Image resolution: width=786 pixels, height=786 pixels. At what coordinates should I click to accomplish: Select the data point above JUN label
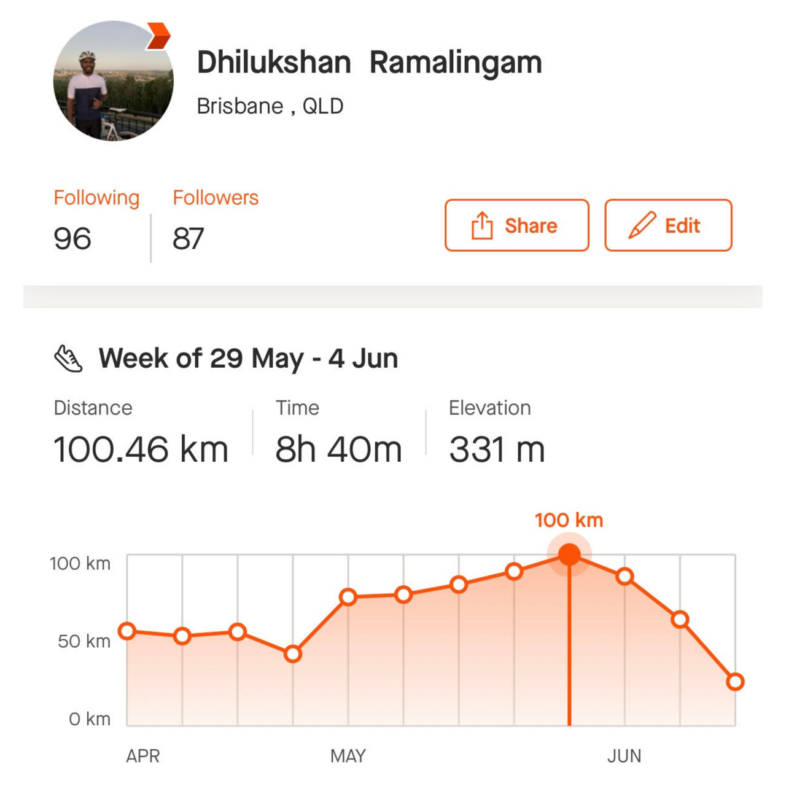pos(625,577)
